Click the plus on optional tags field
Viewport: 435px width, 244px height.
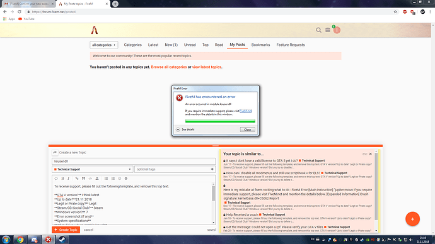[212, 169]
